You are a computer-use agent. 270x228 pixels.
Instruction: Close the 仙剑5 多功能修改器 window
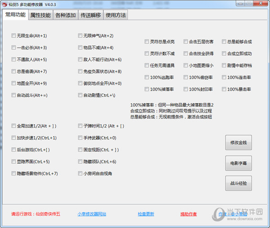pyautogui.click(x=261, y=4)
